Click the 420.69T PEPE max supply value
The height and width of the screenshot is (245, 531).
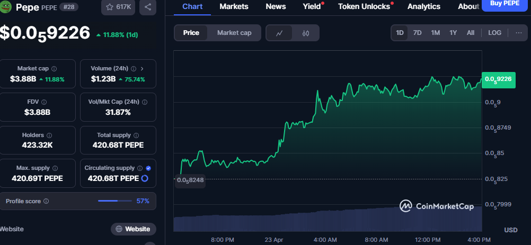click(x=37, y=178)
